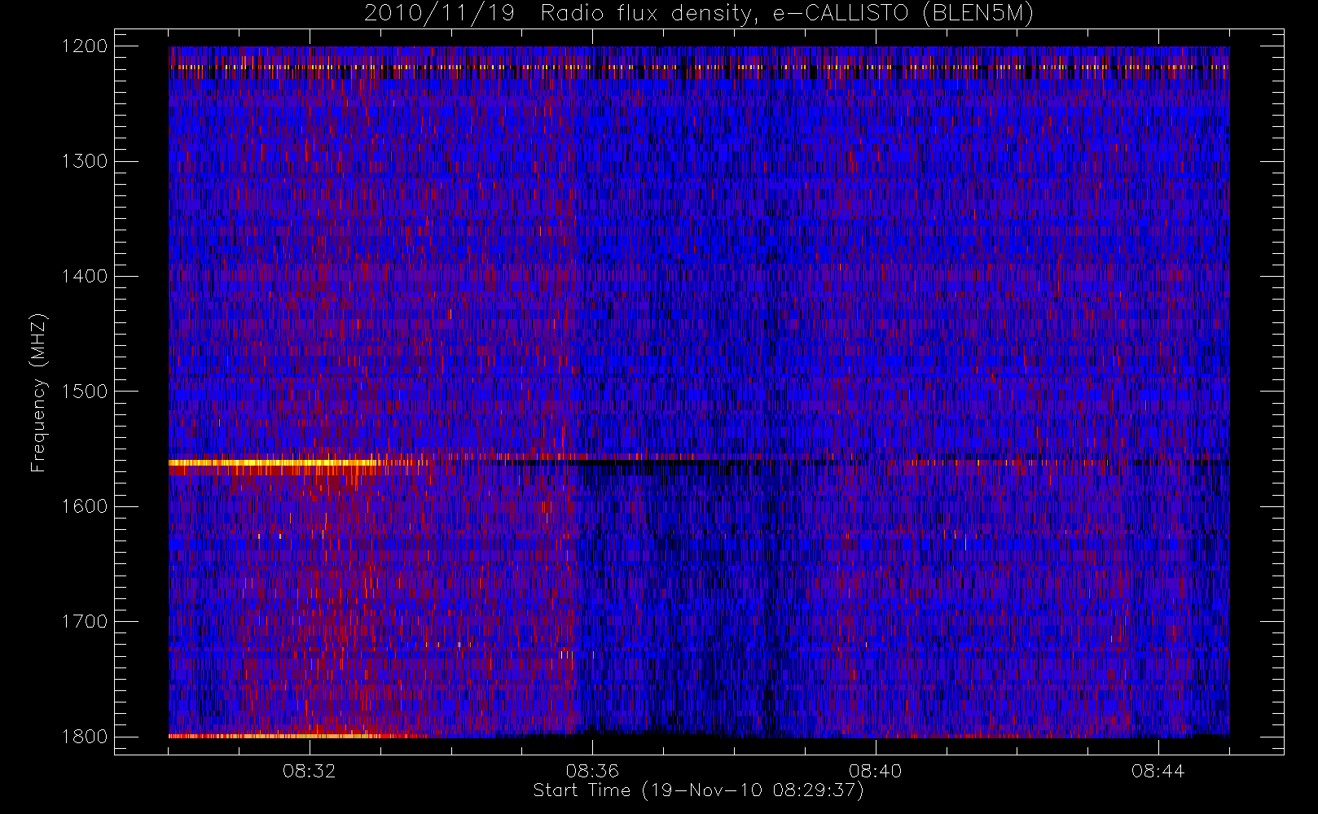Select the 1600 frequency tick label
1318x814 pixels.
click(85, 506)
